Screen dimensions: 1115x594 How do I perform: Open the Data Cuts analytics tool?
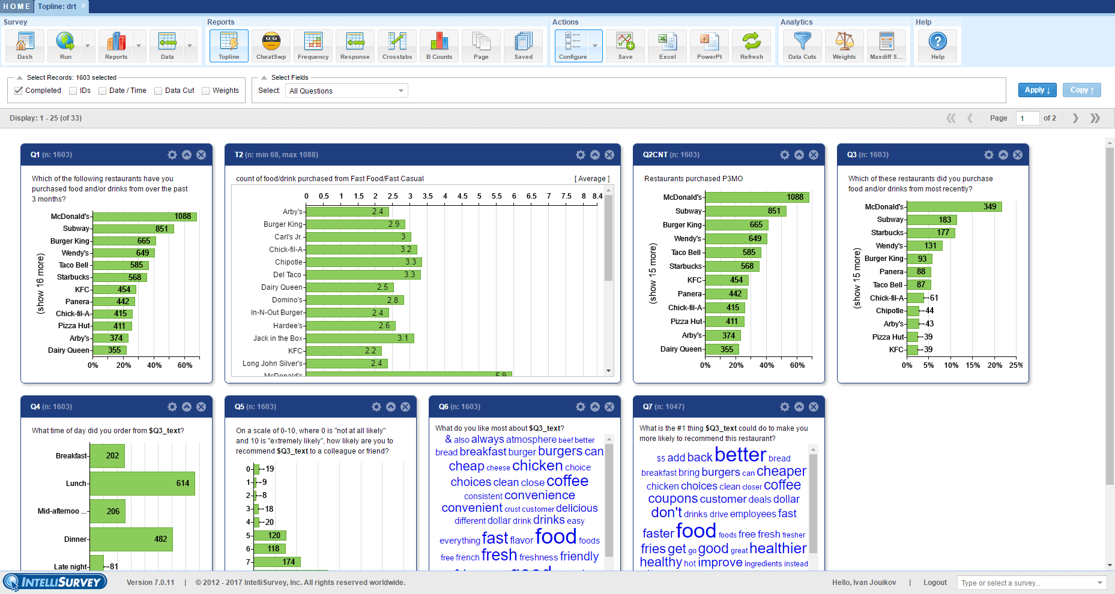802,46
